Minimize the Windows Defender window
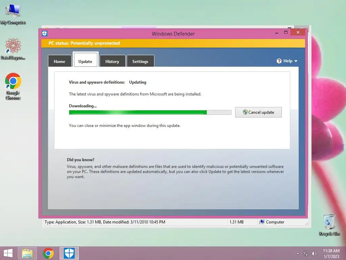346x260 pixels. tap(277, 32)
